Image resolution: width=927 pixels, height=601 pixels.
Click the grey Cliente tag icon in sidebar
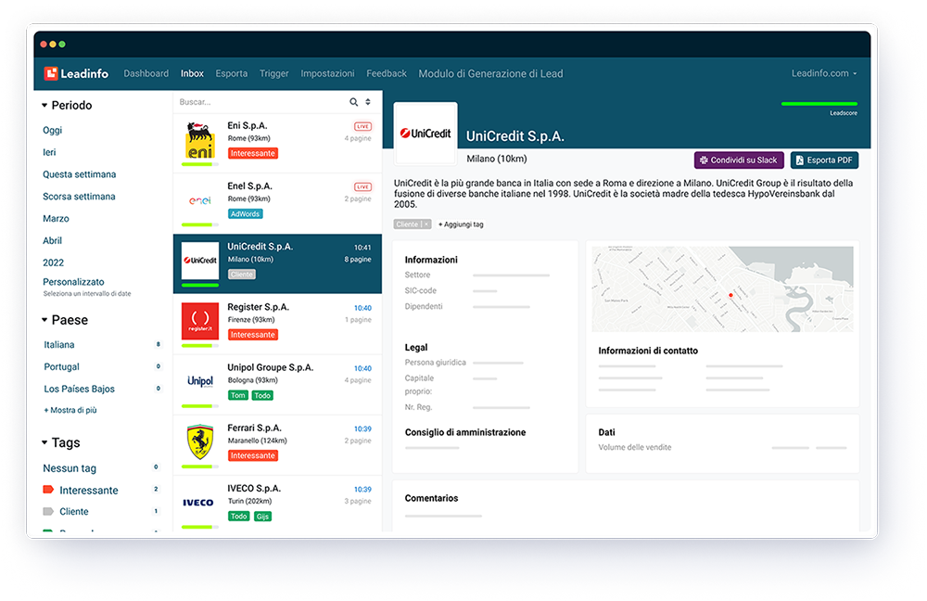tap(48, 511)
